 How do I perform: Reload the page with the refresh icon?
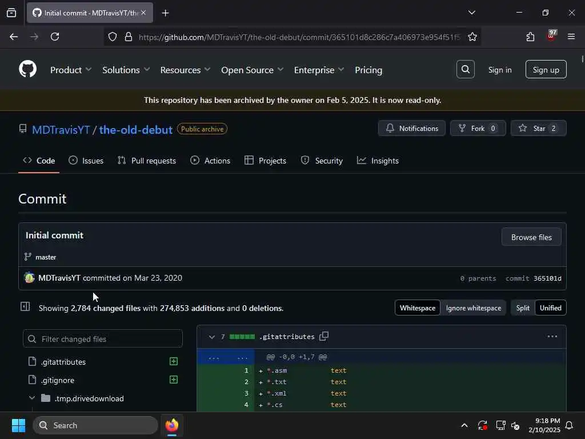tap(55, 37)
